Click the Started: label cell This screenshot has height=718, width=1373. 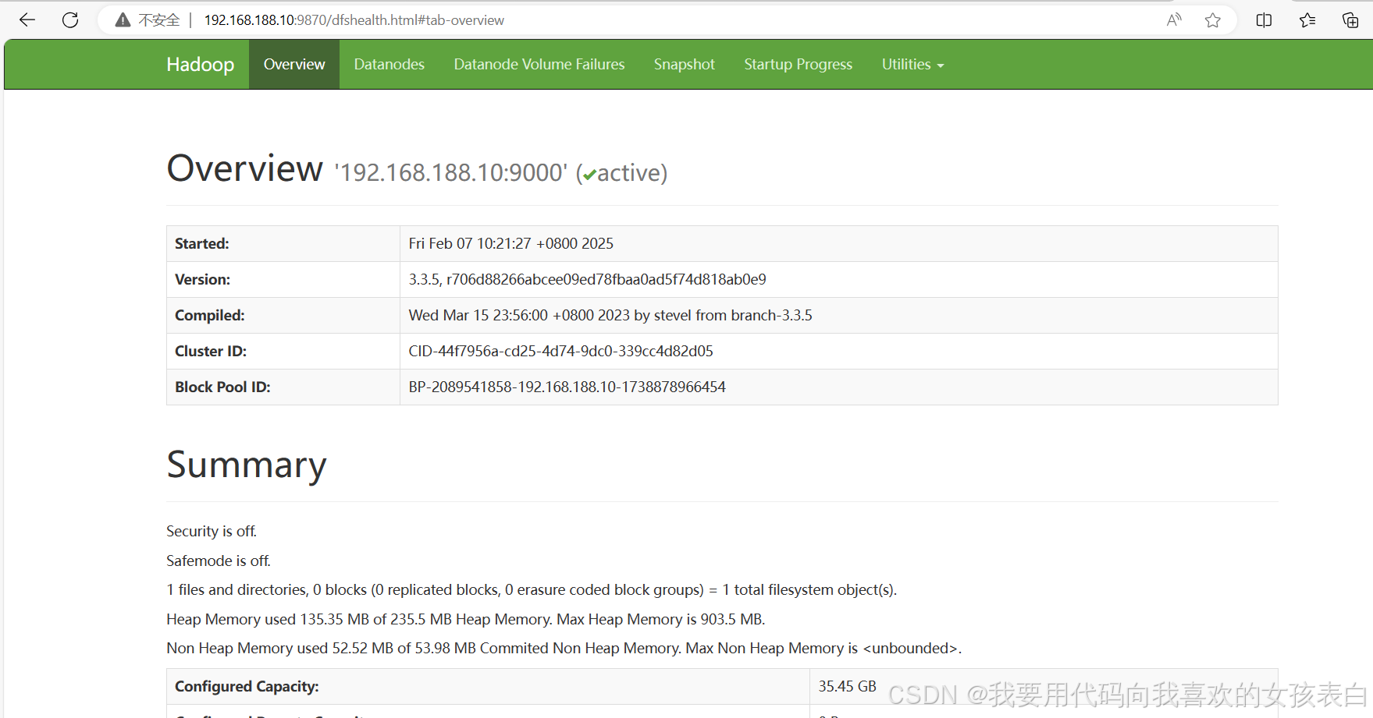coord(283,244)
